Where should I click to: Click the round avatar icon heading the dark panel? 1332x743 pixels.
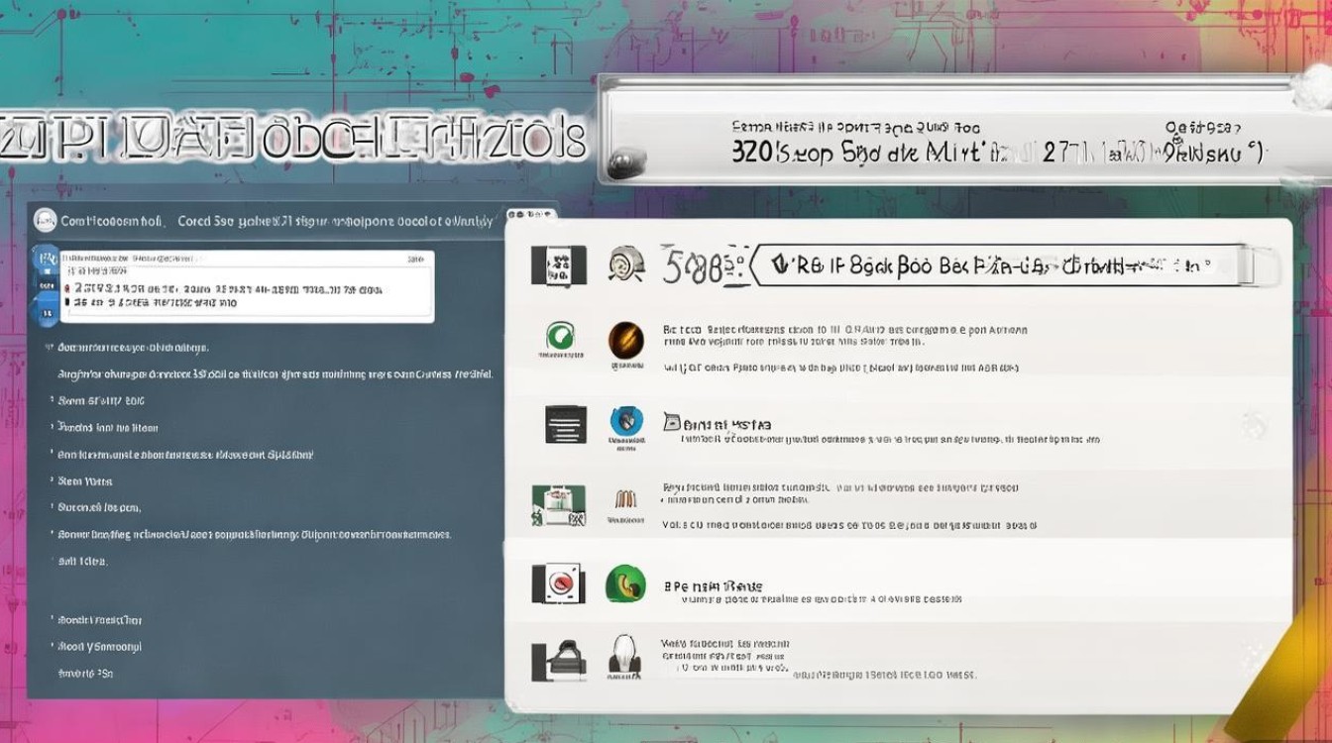click(x=45, y=220)
